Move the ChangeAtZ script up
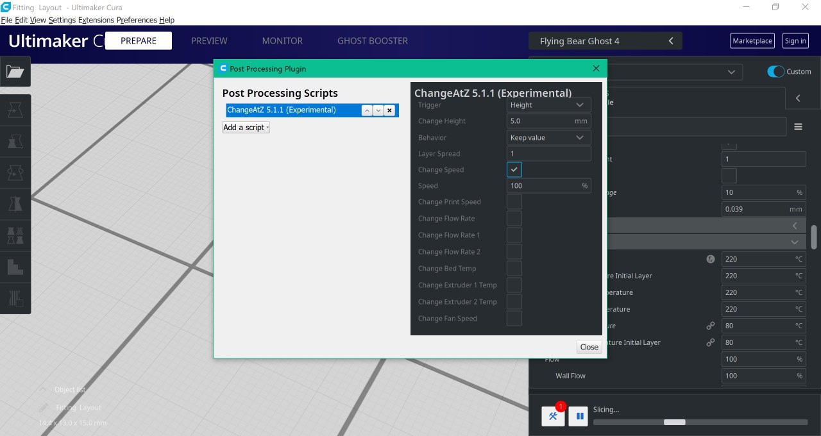Screen dimensions: 821x436 [x=366, y=110]
